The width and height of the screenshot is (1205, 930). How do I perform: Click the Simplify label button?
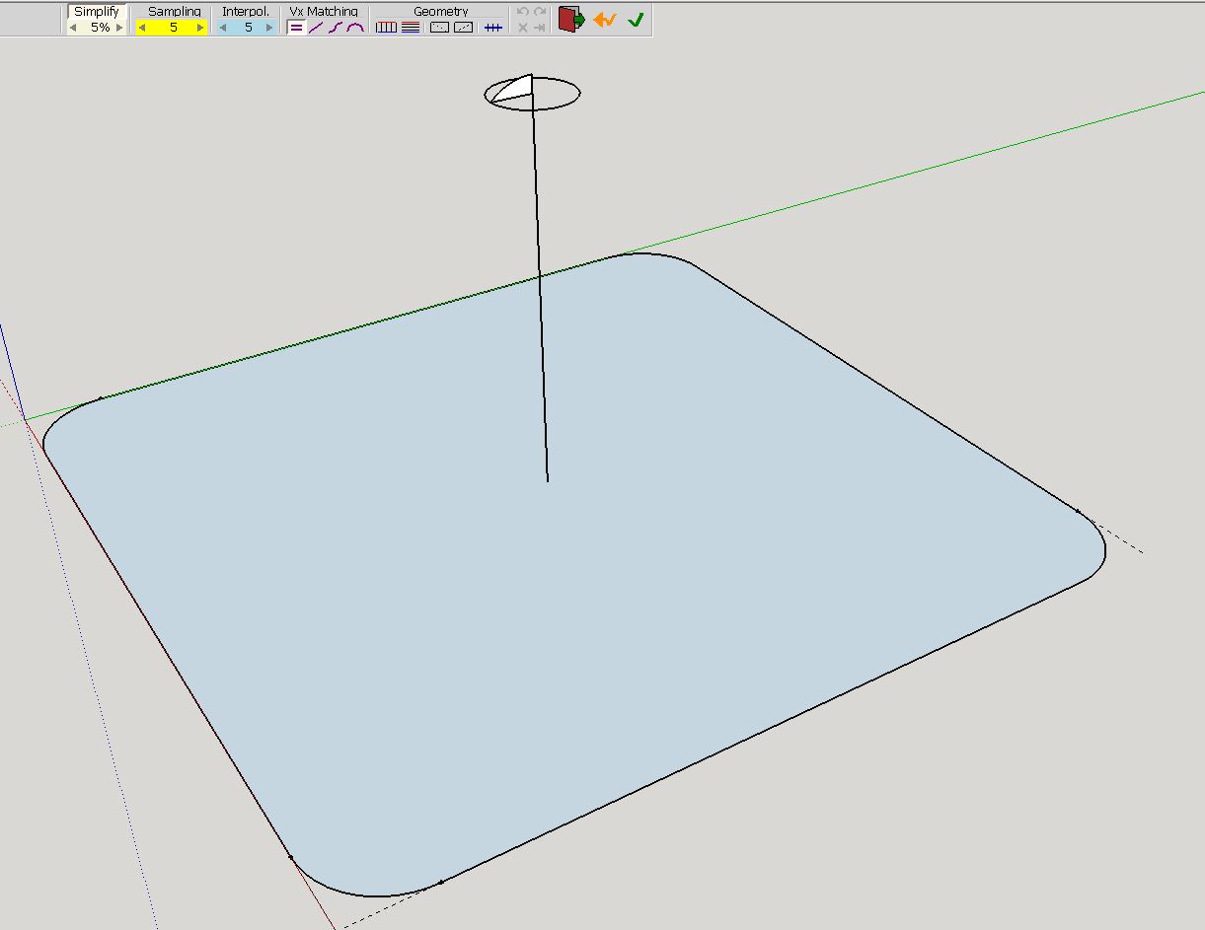click(97, 12)
